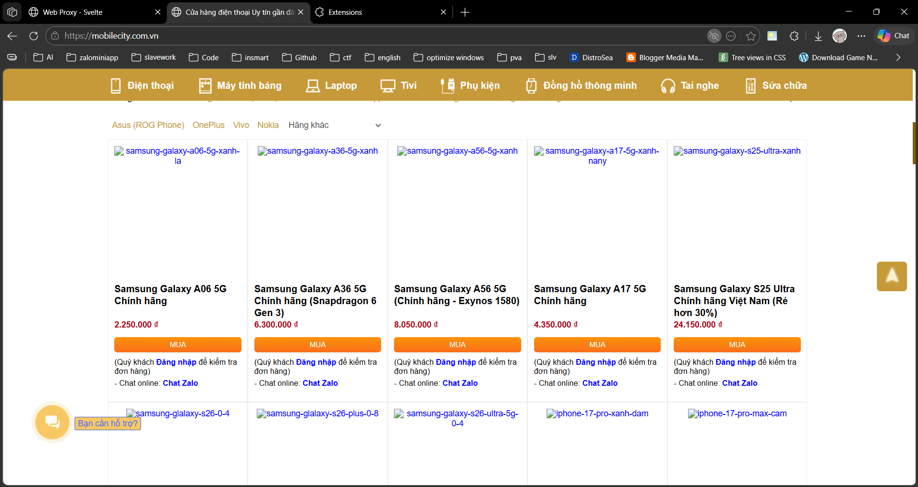The image size is (918, 487).
Task: Expand the Hãng khác brand dropdown
Action: (335, 125)
